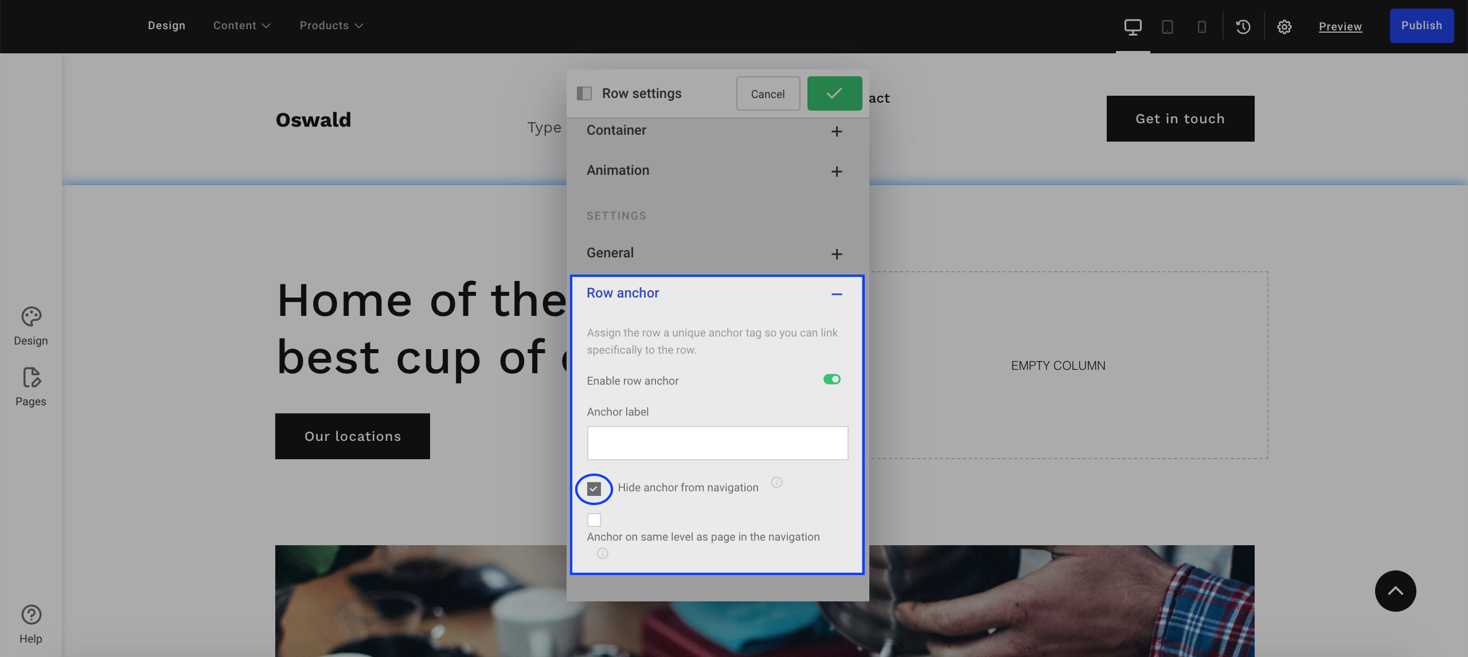Publish the site
Image resolution: width=1468 pixels, height=657 pixels.
pos(1422,26)
